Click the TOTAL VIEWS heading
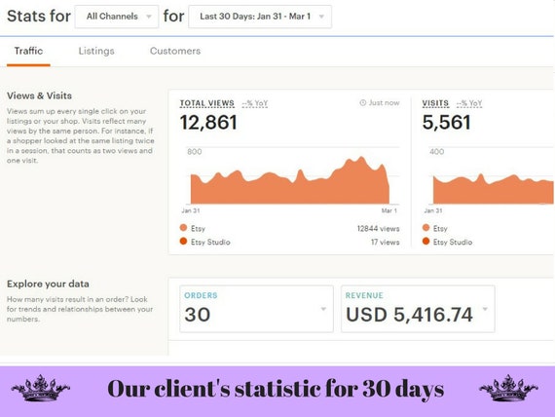 click(x=207, y=103)
